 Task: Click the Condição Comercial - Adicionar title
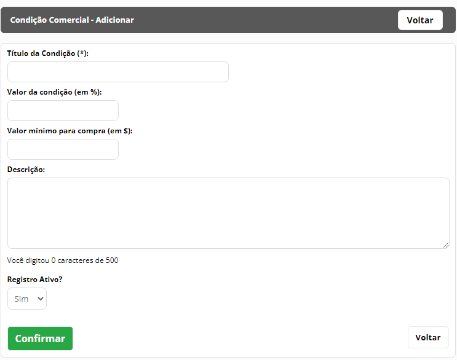[x=72, y=20]
